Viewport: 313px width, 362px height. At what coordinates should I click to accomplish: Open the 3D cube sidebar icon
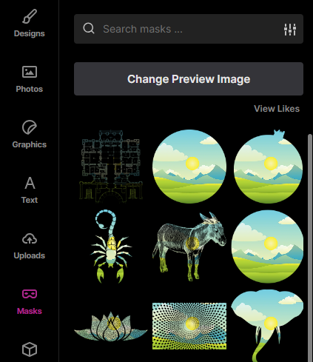click(x=30, y=349)
